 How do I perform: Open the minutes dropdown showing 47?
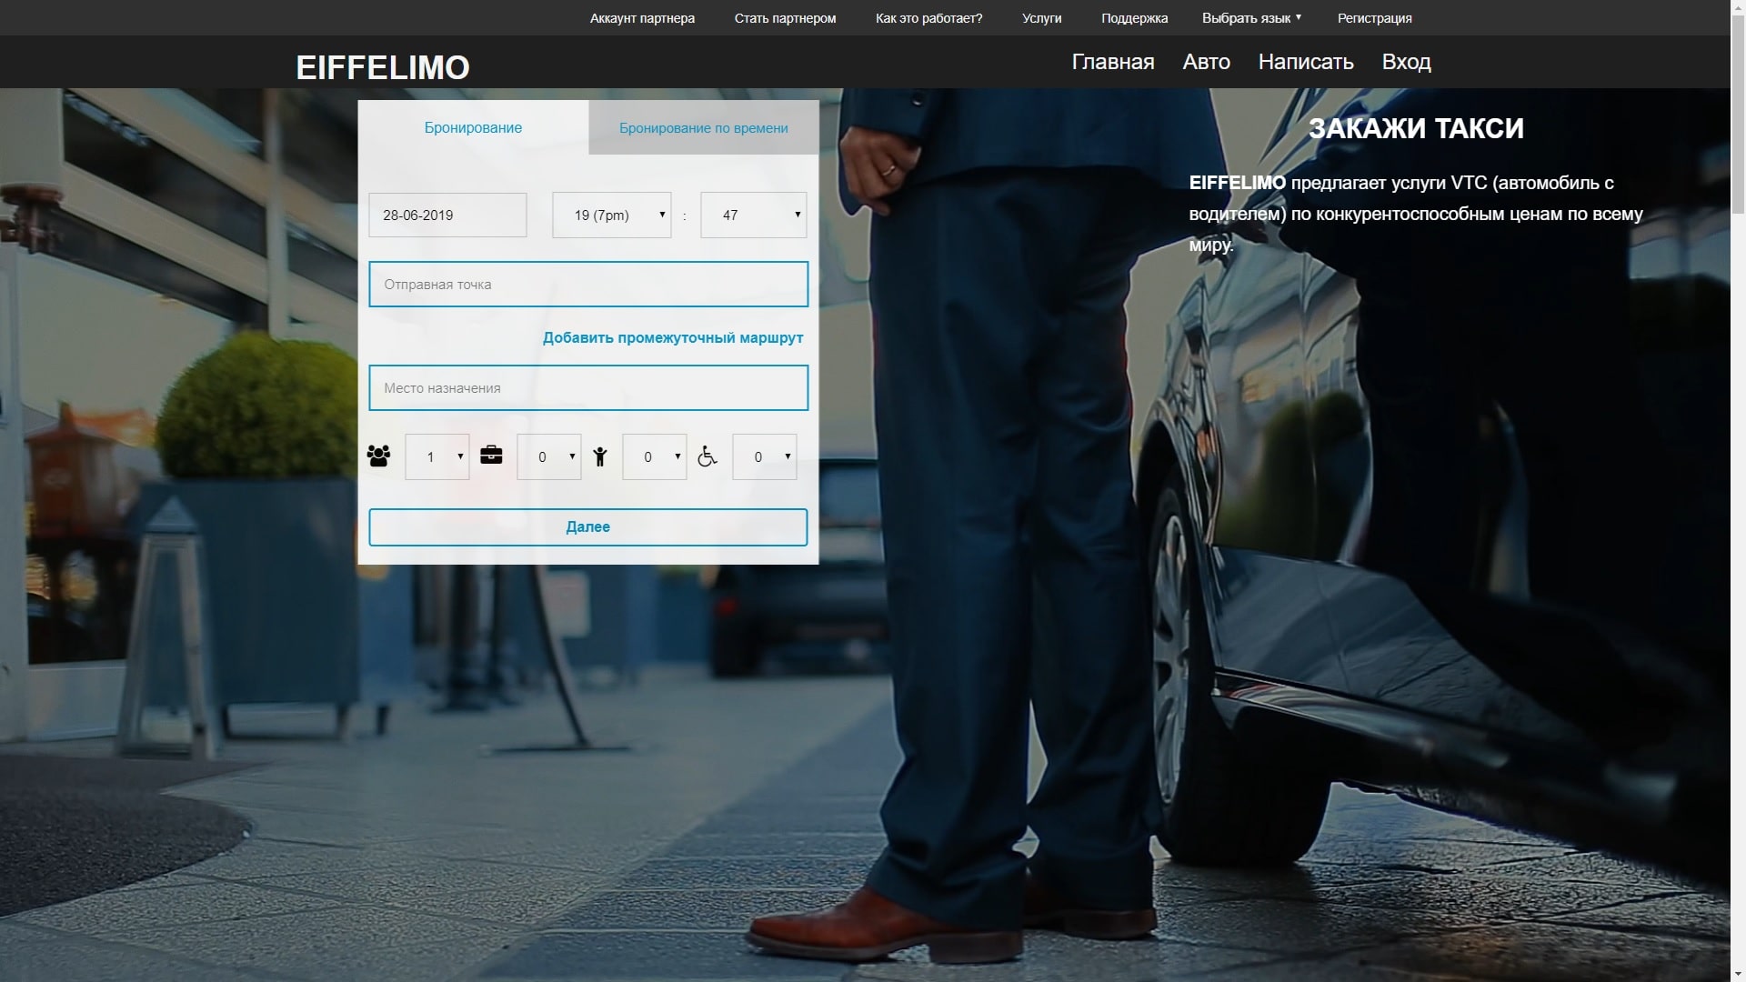(x=754, y=215)
